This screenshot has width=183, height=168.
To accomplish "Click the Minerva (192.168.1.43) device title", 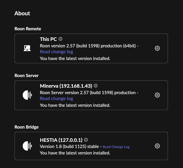I will pos(66,86).
